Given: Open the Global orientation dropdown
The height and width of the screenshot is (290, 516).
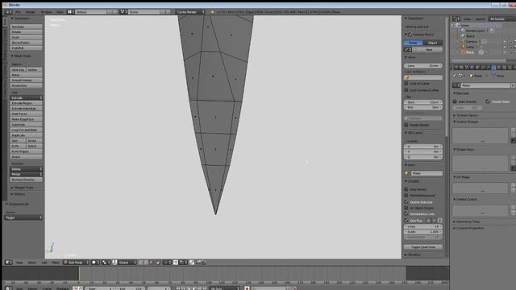Looking at the screenshot, I should point(127,263).
